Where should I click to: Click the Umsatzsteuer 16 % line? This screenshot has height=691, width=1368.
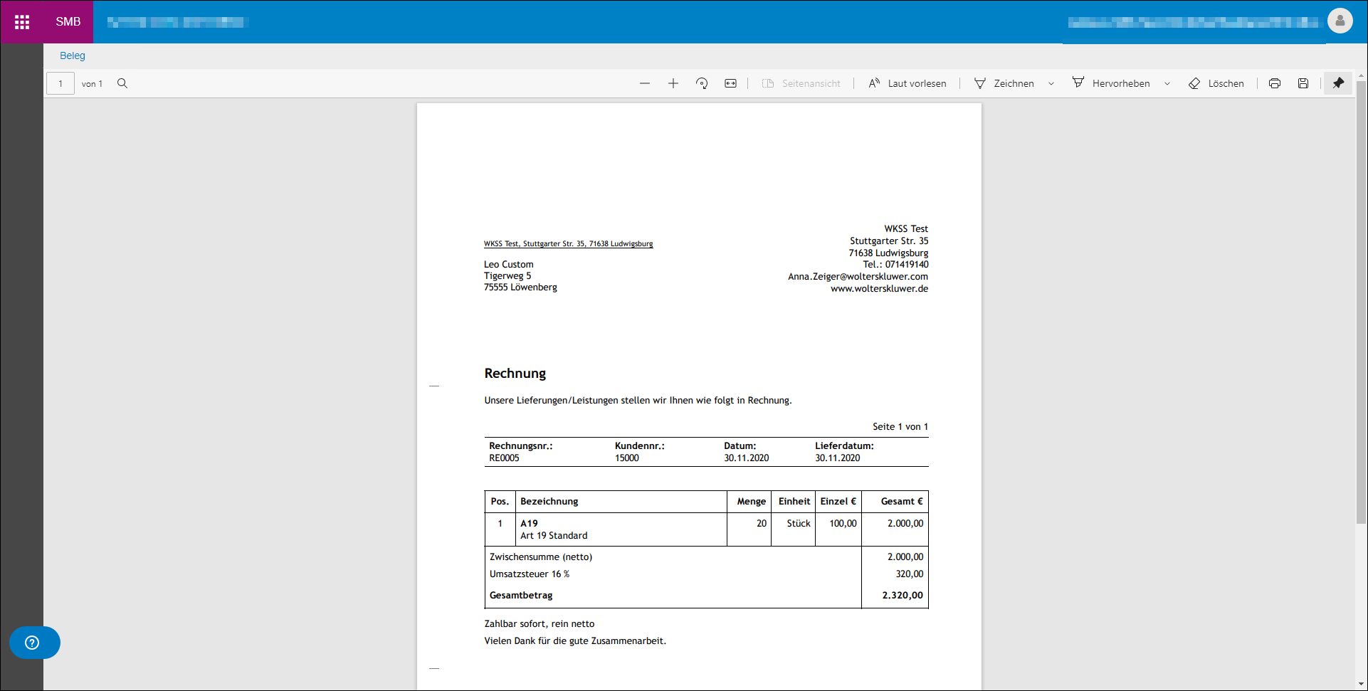(x=530, y=574)
